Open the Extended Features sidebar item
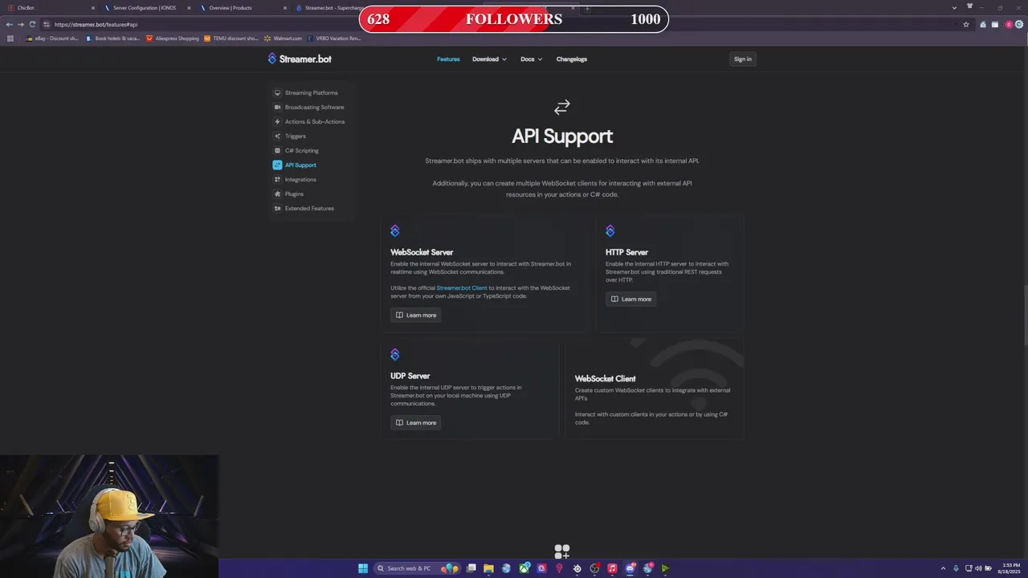Image resolution: width=1028 pixels, height=578 pixels. [311, 208]
